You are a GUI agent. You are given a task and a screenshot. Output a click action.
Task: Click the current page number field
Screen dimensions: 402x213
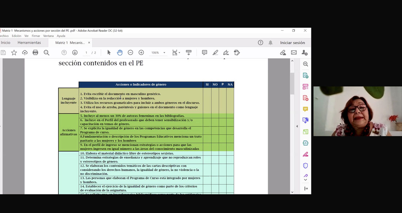(86, 53)
